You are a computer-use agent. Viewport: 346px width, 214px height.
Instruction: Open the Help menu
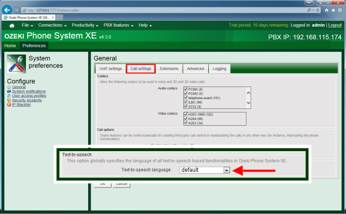(145, 25)
